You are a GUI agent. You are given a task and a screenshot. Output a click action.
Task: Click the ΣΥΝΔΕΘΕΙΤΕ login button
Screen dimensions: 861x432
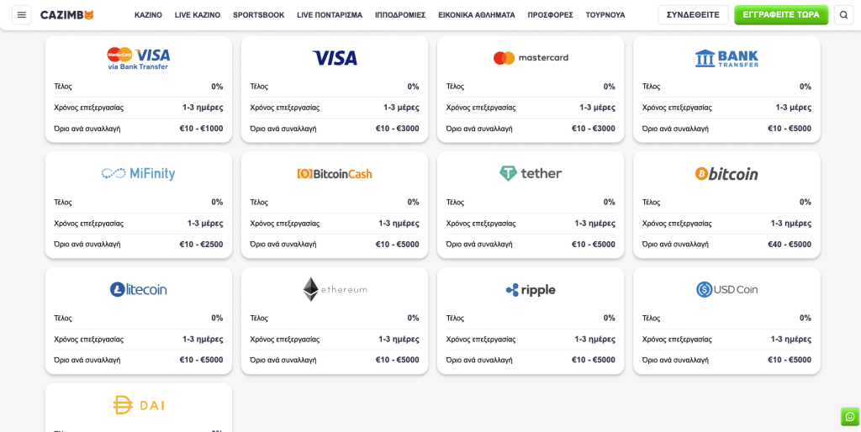click(x=693, y=15)
